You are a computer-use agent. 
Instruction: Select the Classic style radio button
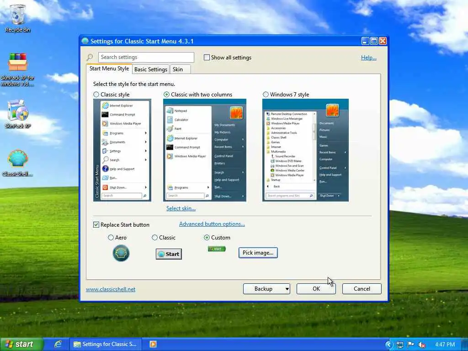coord(96,94)
